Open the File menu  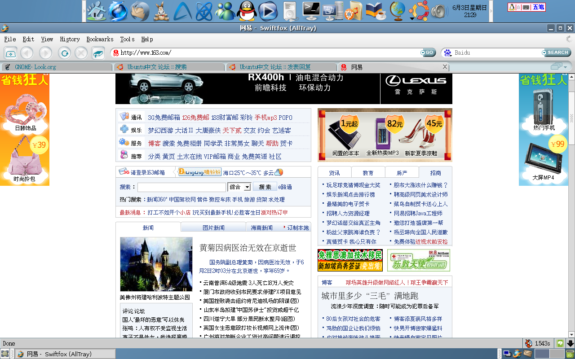coord(10,39)
